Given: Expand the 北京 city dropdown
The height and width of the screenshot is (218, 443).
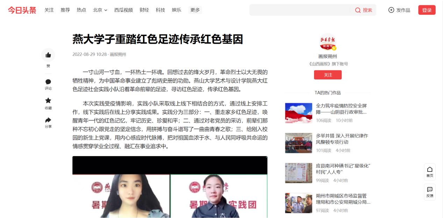Looking at the screenshot, I should click(x=100, y=10).
